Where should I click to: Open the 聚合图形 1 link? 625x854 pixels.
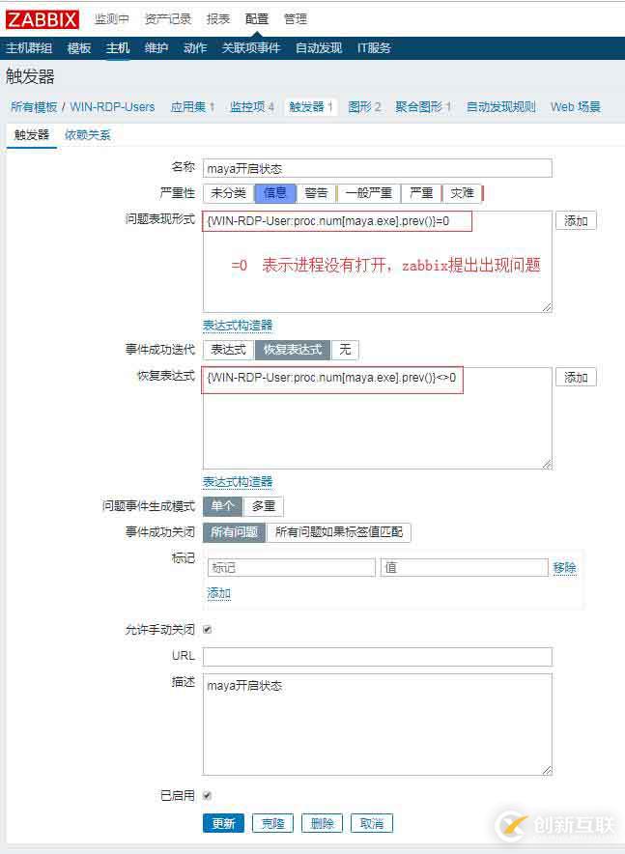click(x=423, y=106)
